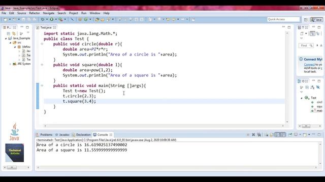This screenshot has height=182, width=325.
Task: Click the New file toolbar icon
Action: click(x=6, y=19)
